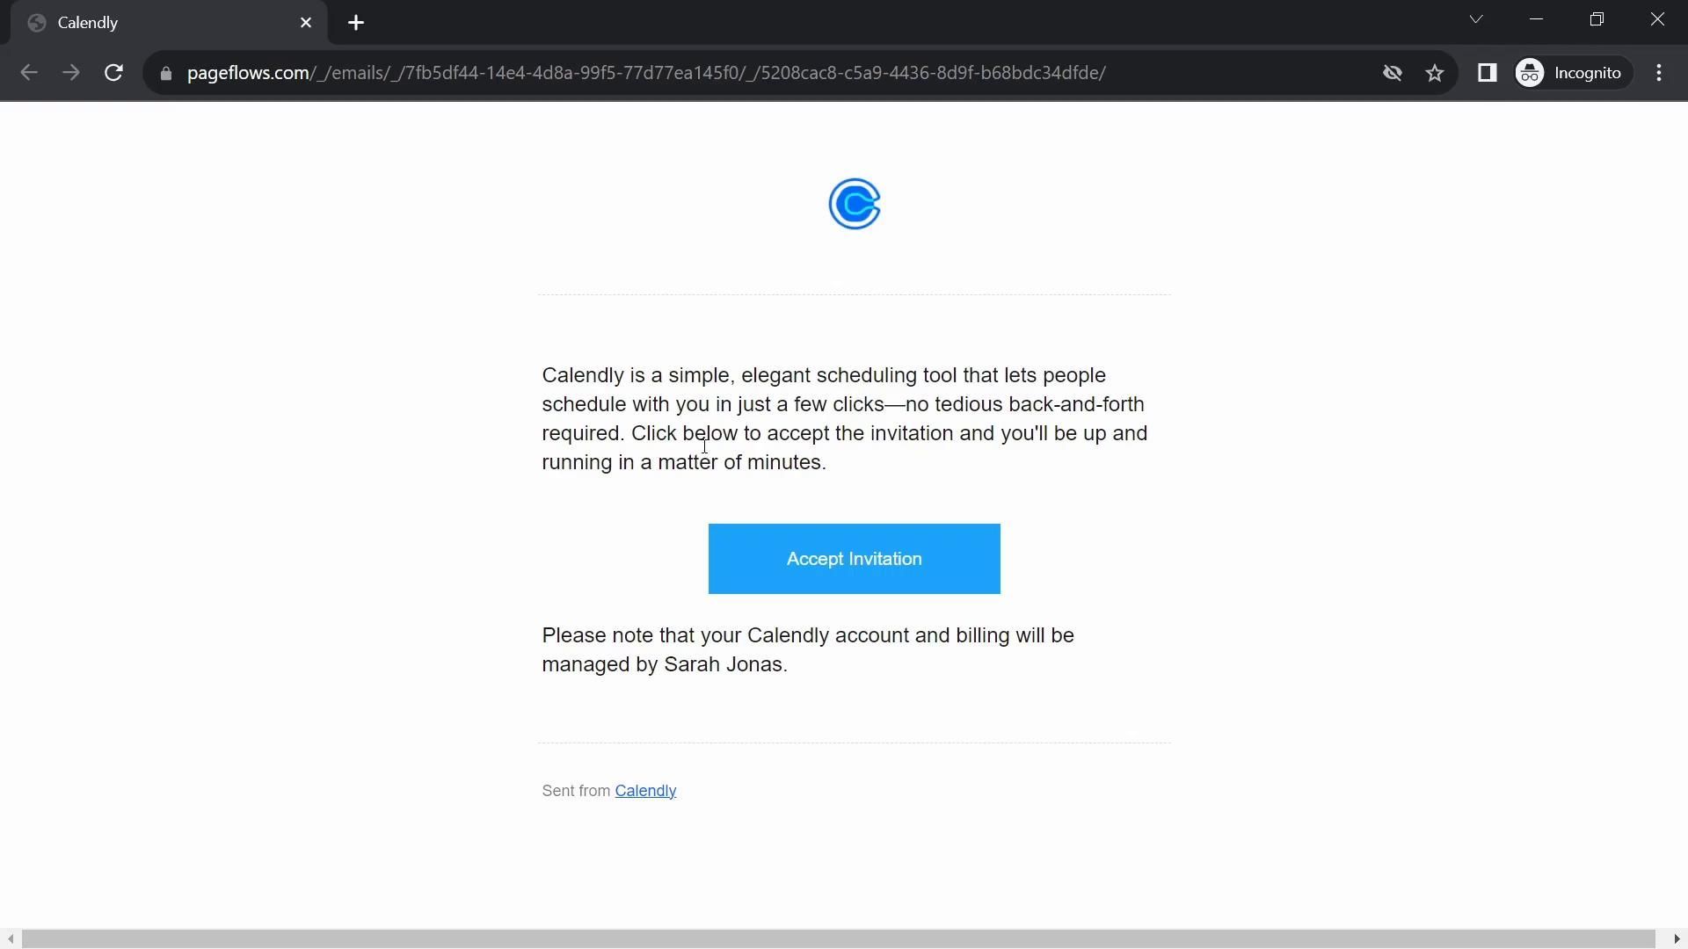Click the Calendly logo icon

pyautogui.click(x=854, y=204)
